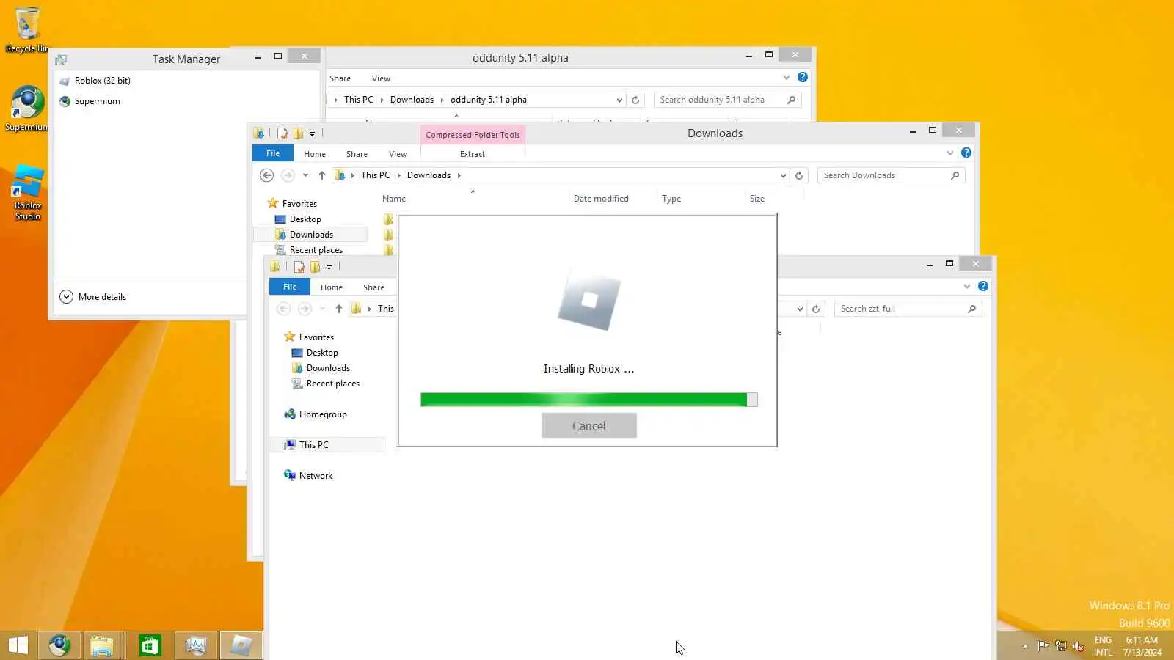Cancel the Roblox installation

pyautogui.click(x=589, y=426)
